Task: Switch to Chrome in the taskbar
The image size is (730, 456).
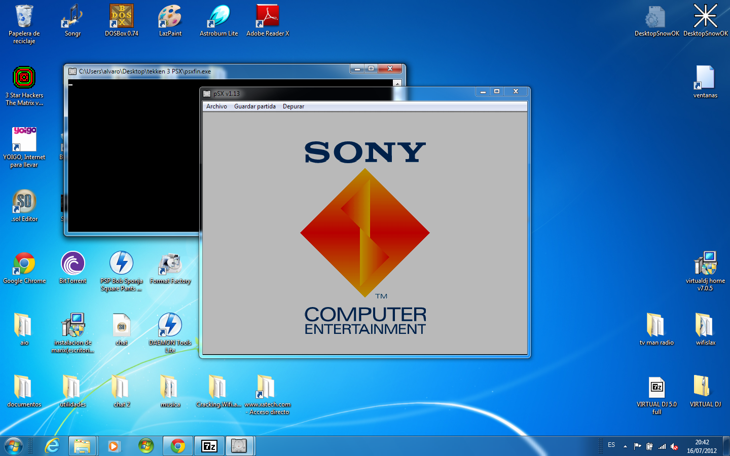Action: pyautogui.click(x=177, y=446)
